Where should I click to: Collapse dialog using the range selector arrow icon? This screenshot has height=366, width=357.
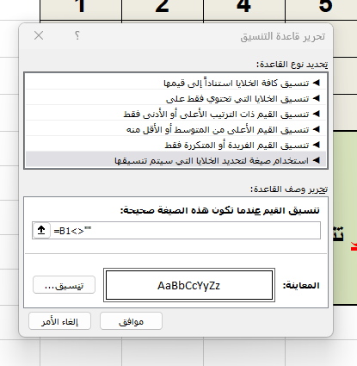(41, 230)
